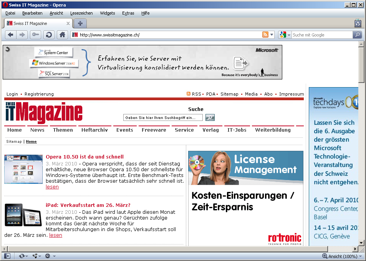Click the Registrierung link
366x261 pixels.
(39, 94)
